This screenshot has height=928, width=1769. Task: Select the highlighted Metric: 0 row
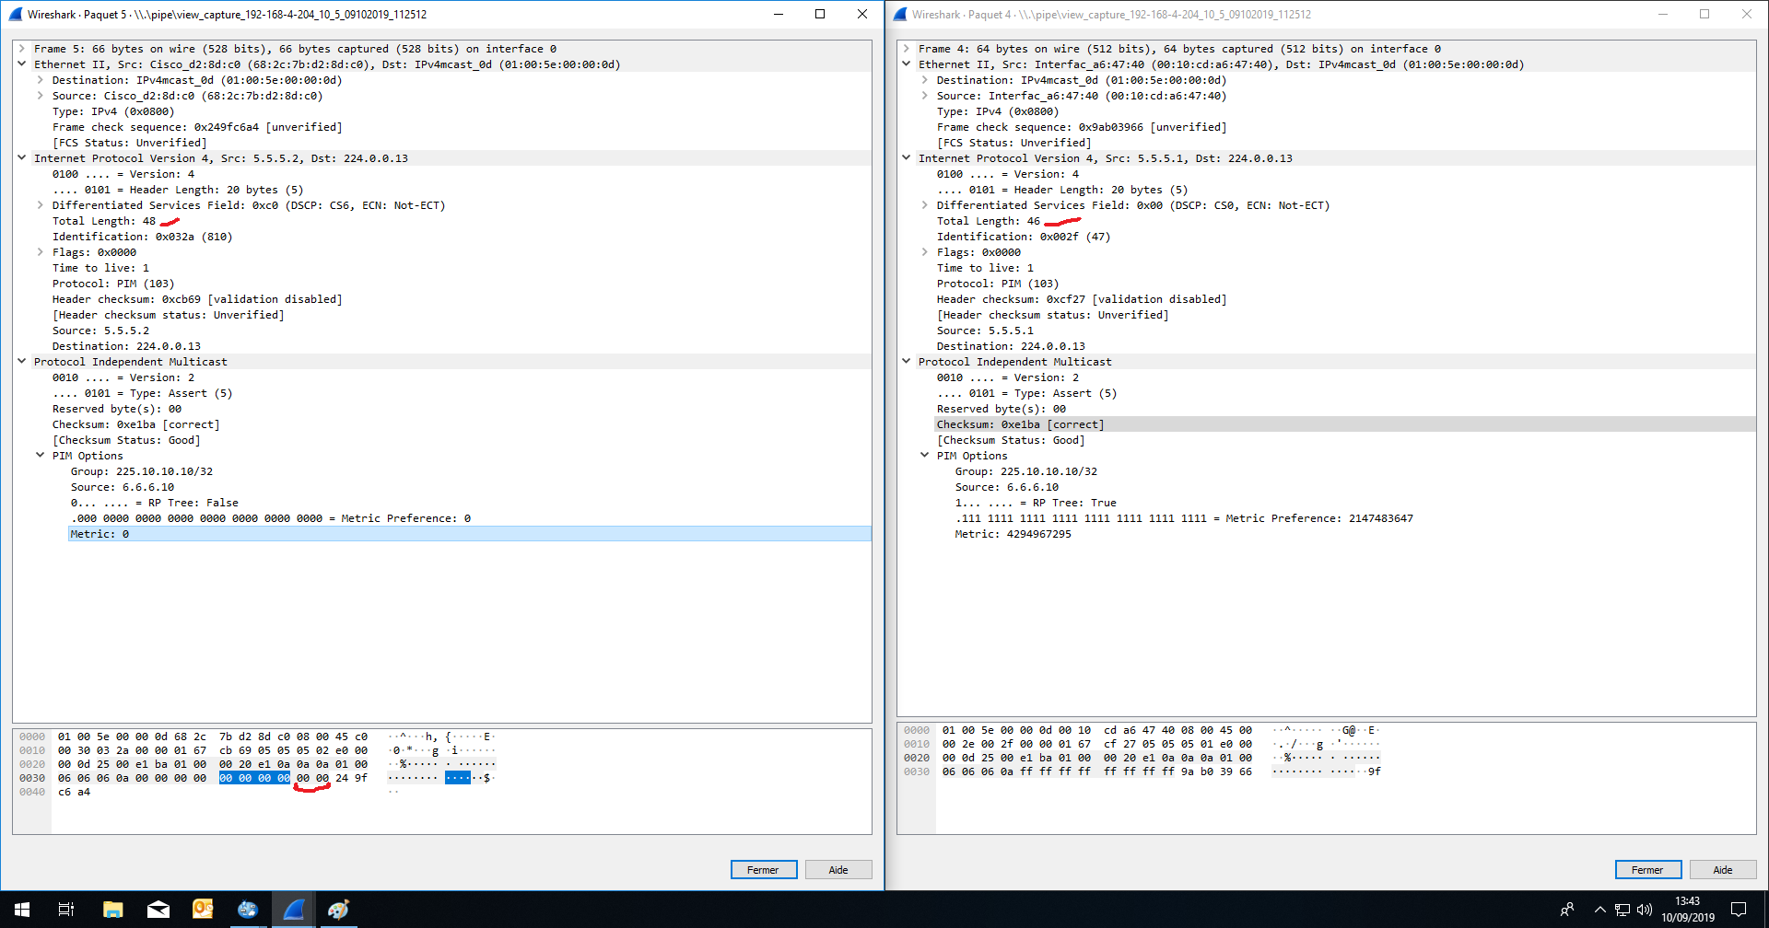pos(469,534)
